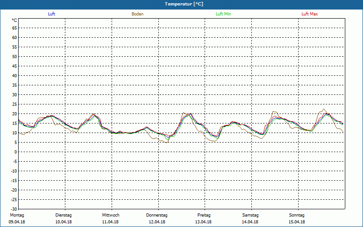The image size is (363, 227).
Task: Click the date 10.04.18
Action: (64, 222)
